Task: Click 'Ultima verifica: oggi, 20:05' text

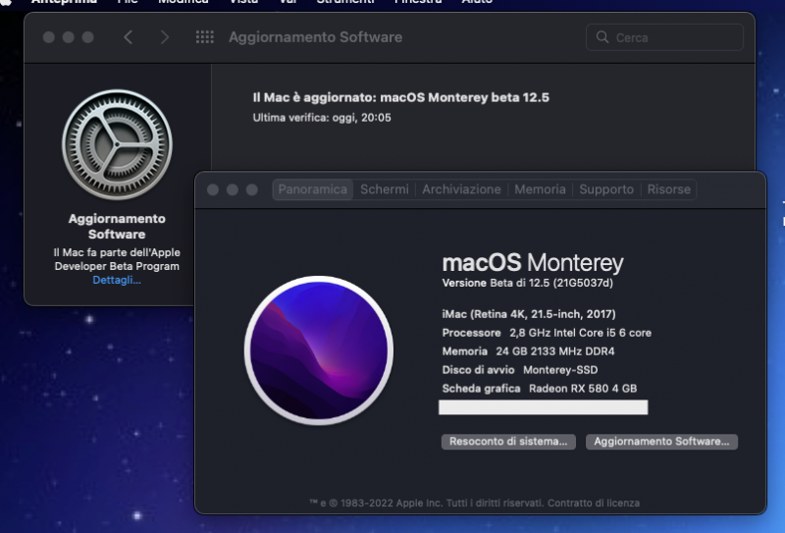Action: [x=322, y=118]
